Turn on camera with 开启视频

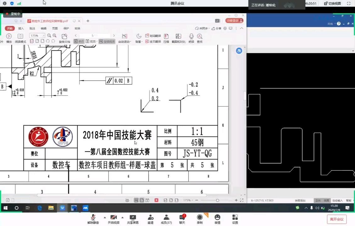tap(114, 219)
